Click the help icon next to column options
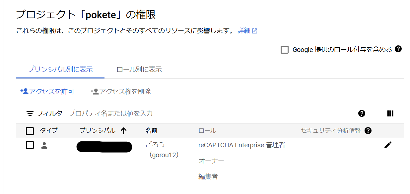 coord(362,114)
